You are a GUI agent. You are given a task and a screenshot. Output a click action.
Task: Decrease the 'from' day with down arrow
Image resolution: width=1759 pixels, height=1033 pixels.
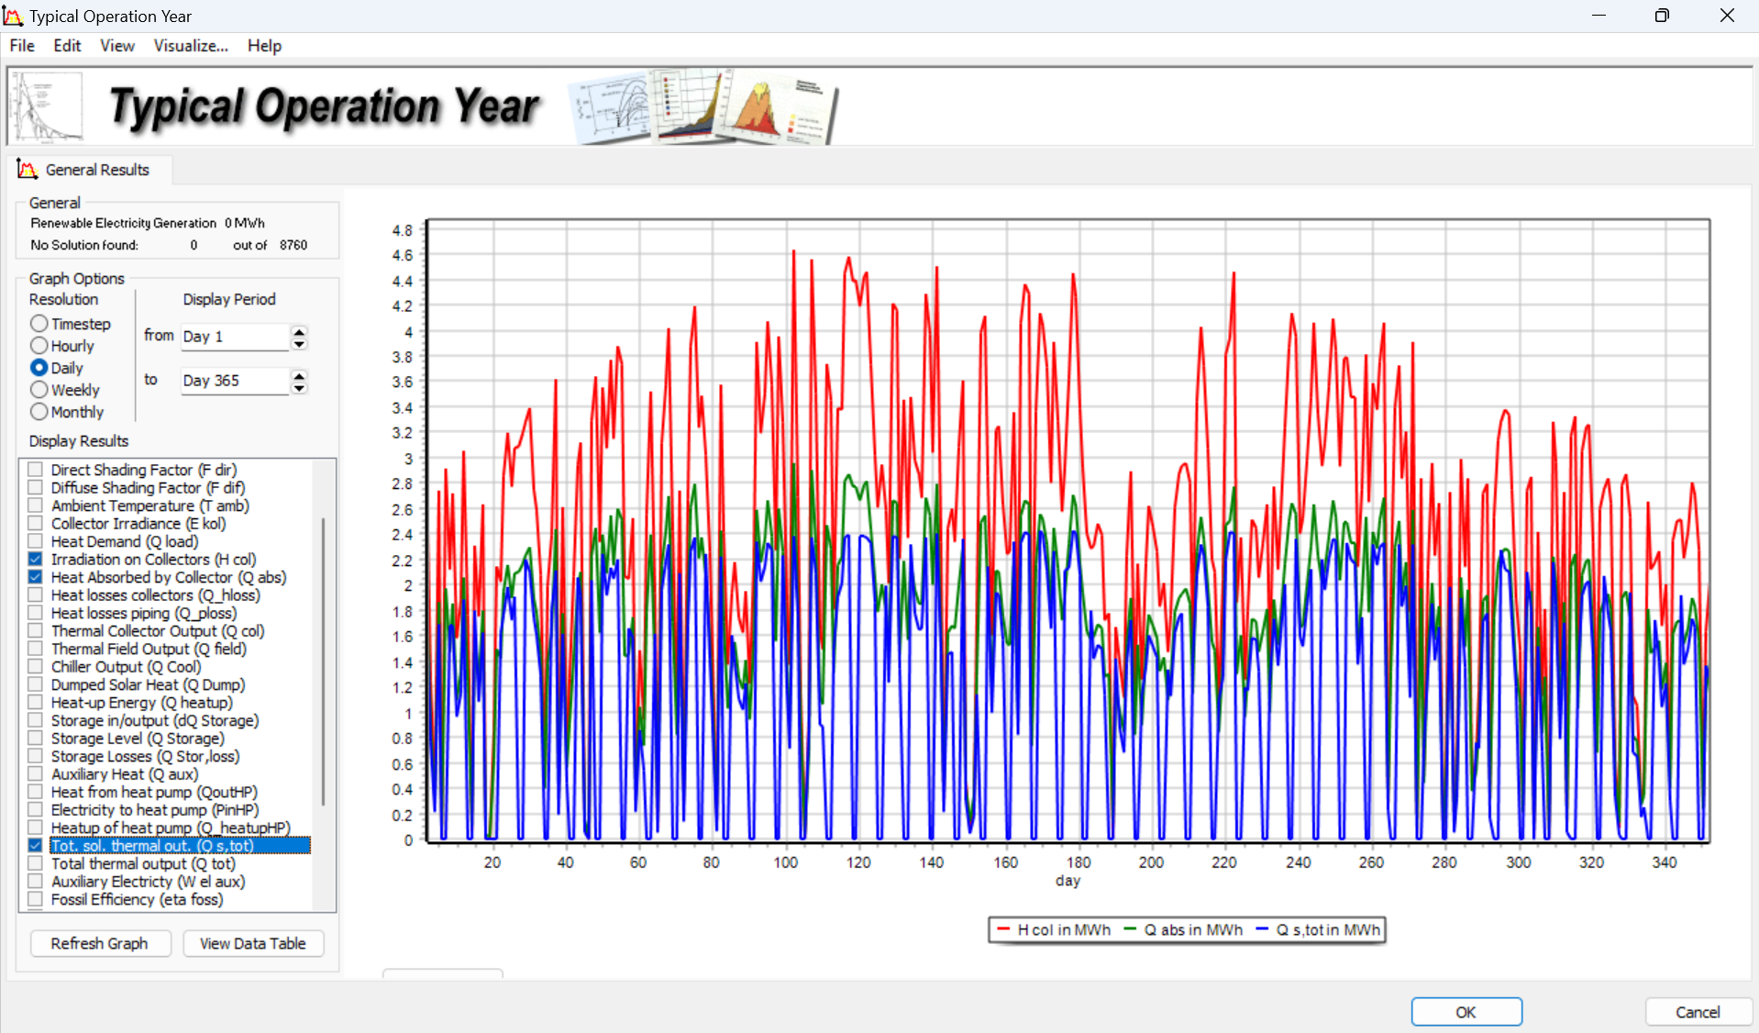click(x=299, y=344)
